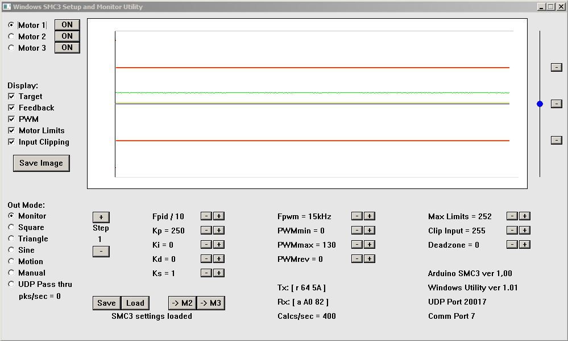The height and width of the screenshot is (341, 568).
Task: Click 'Comm Port 7' text
Action: 451,316
